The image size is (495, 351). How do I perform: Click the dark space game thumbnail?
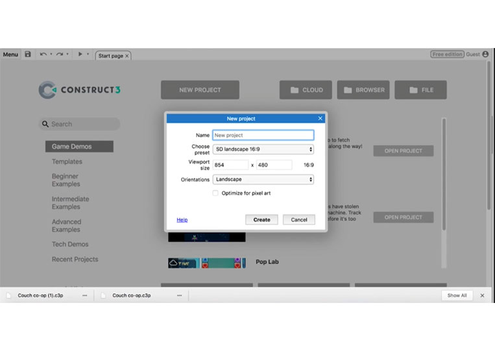[x=207, y=237]
